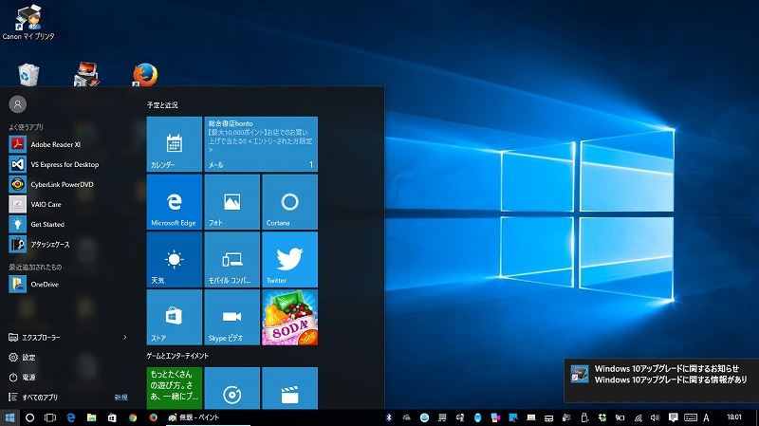Image resolution: width=759 pixels, height=426 pixels.
Task: Open the ストア store tile
Action: point(175,317)
